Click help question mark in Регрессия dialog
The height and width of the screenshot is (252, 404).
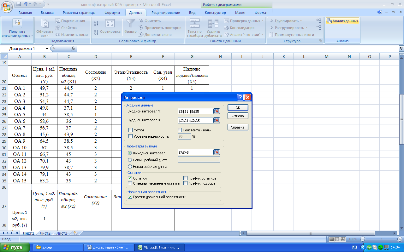point(240,97)
